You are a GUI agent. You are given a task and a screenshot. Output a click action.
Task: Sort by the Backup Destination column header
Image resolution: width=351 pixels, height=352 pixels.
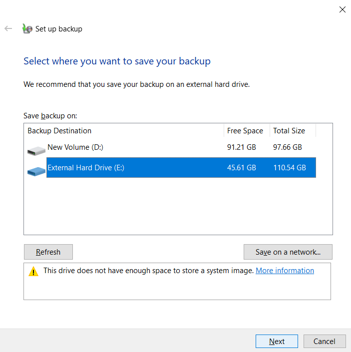[x=59, y=131]
